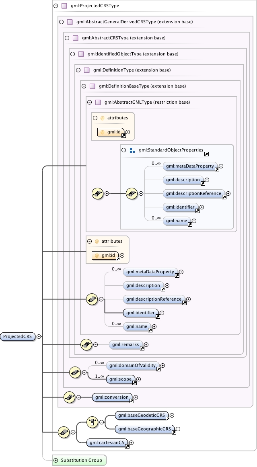Select the gml:baseGeodeticCRS element
Image resolution: width=257 pixels, height=467 pixels.
pos(142,415)
